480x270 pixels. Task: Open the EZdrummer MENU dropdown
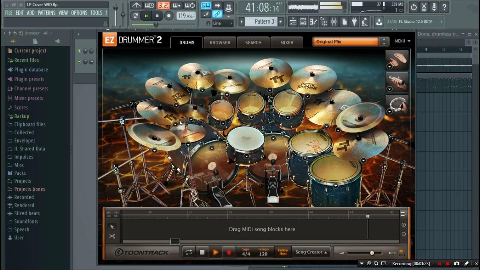403,41
